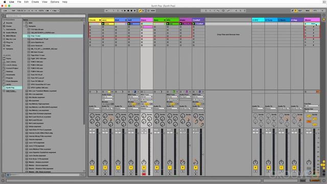The width and height of the screenshot is (327, 184).
Task: Select the Drums category in browser
Action: (9, 26)
